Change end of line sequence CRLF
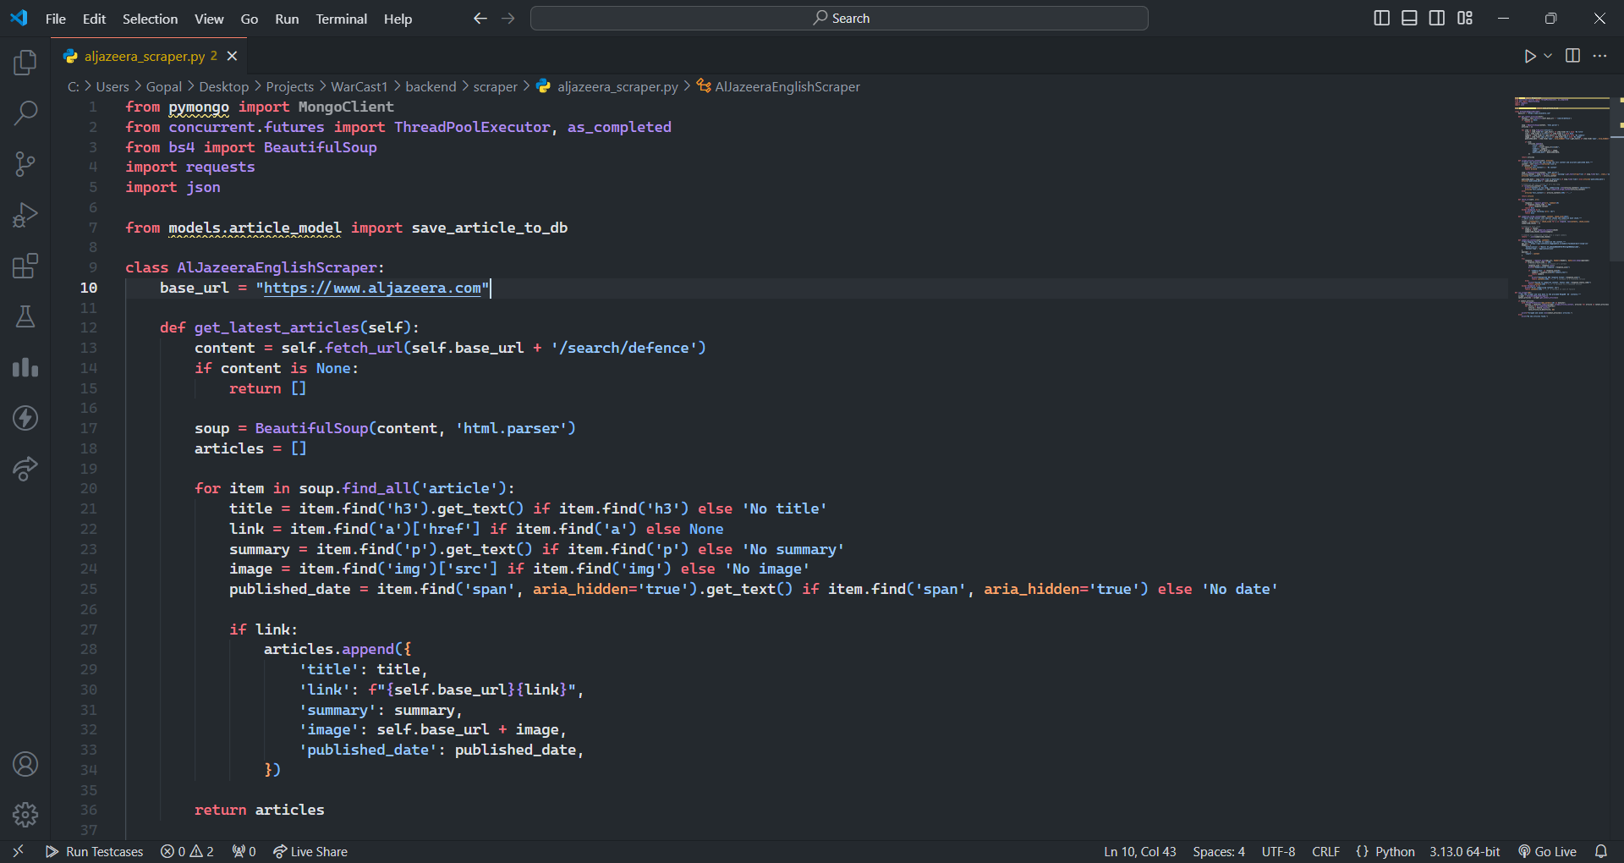This screenshot has width=1624, height=863. click(x=1325, y=851)
